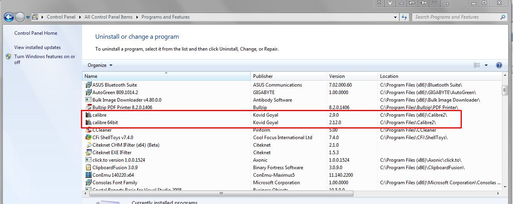
Task: Click the calibre 2.9.0 books icon
Action: (x=88, y=115)
